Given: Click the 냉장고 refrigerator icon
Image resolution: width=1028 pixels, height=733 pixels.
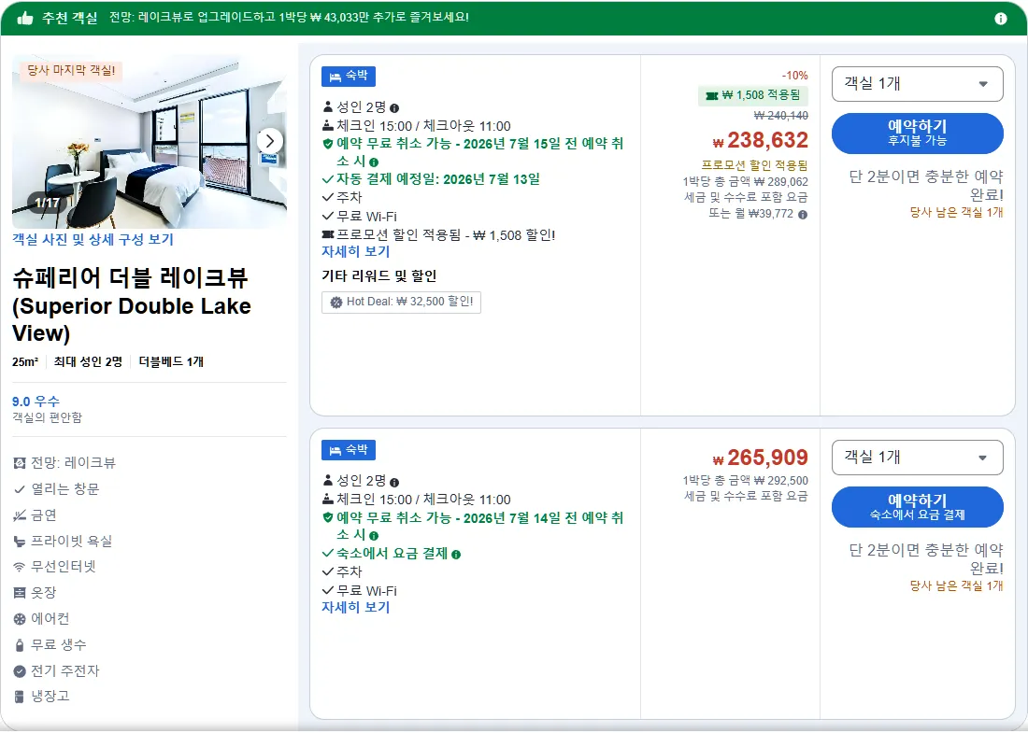Looking at the screenshot, I should (x=20, y=697).
